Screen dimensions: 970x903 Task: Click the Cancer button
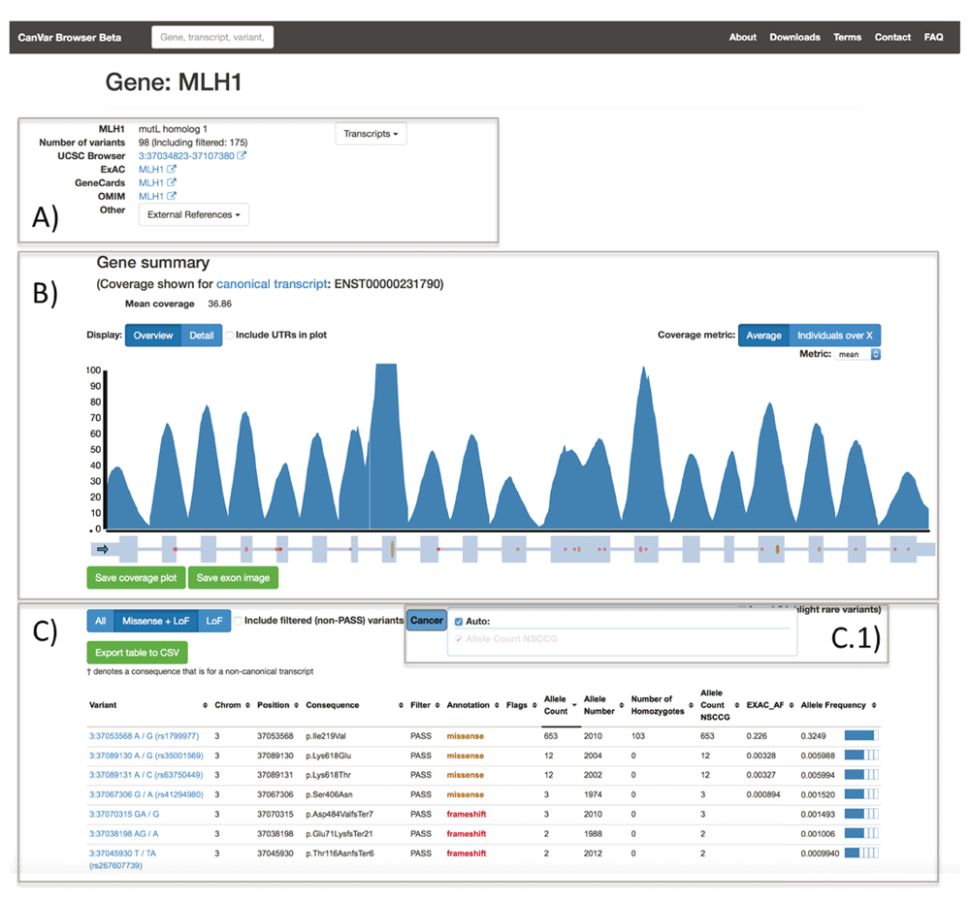[427, 621]
